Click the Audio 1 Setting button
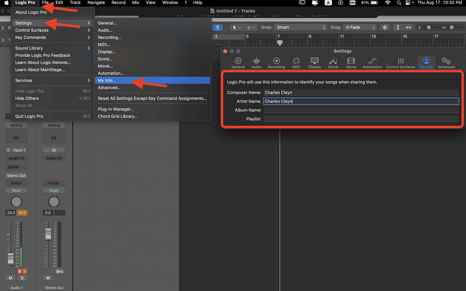 tap(16, 125)
